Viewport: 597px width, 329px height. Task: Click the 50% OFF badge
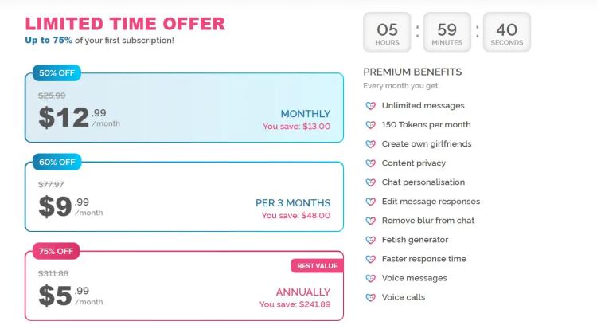pyautogui.click(x=57, y=72)
